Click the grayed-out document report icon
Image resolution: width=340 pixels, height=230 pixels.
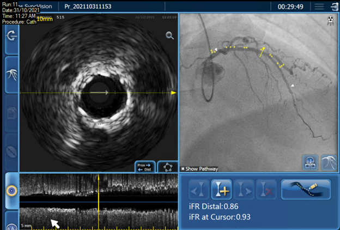click(x=11, y=113)
